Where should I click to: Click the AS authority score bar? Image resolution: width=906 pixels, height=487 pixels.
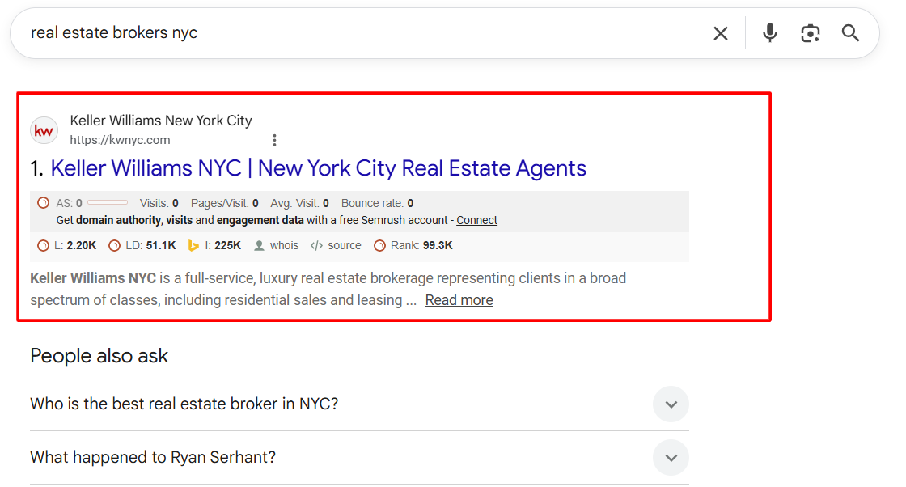tap(108, 203)
